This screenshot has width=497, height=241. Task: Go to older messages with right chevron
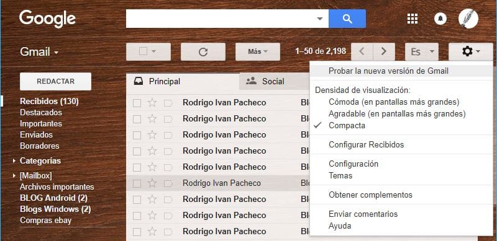point(384,51)
